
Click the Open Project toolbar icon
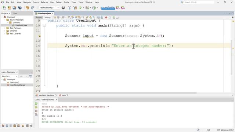click(x=14, y=8)
